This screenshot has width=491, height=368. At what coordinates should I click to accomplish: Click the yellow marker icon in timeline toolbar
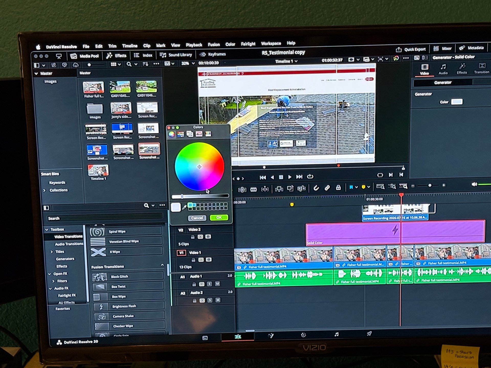pos(363,187)
